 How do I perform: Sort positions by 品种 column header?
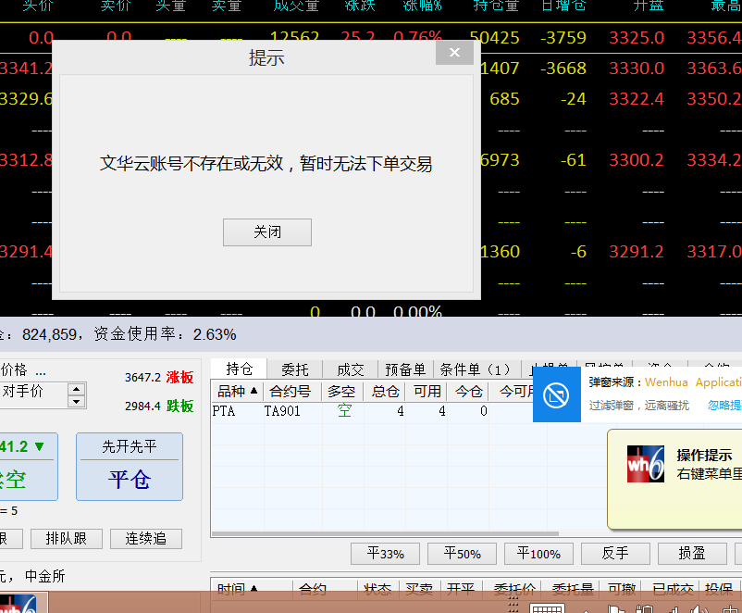(238, 391)
